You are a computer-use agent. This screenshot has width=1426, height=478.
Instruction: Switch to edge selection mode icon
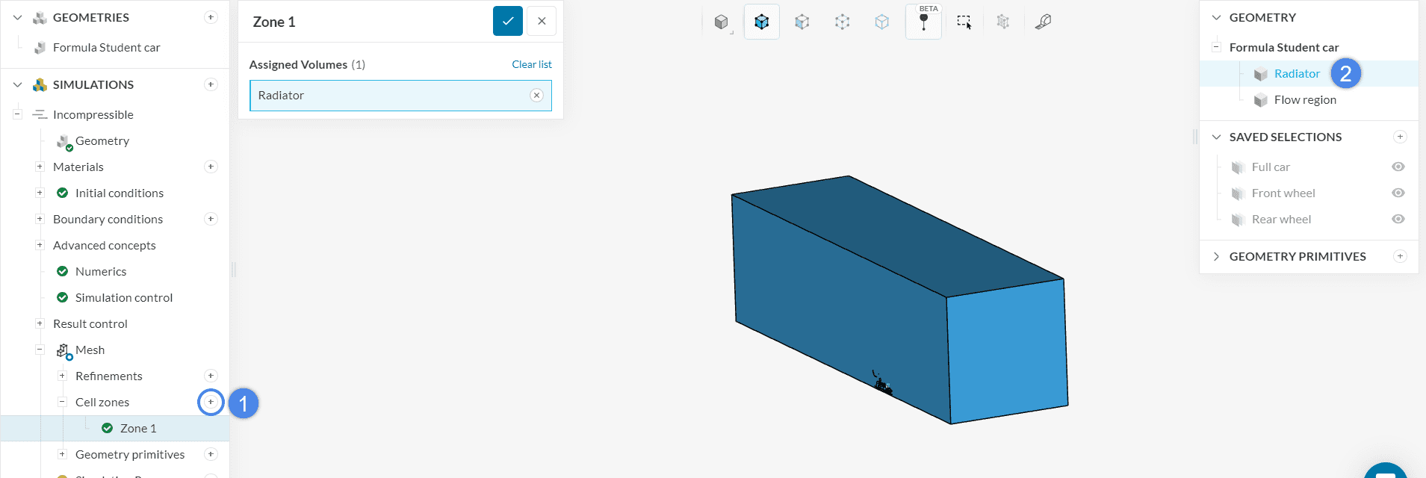842,22
